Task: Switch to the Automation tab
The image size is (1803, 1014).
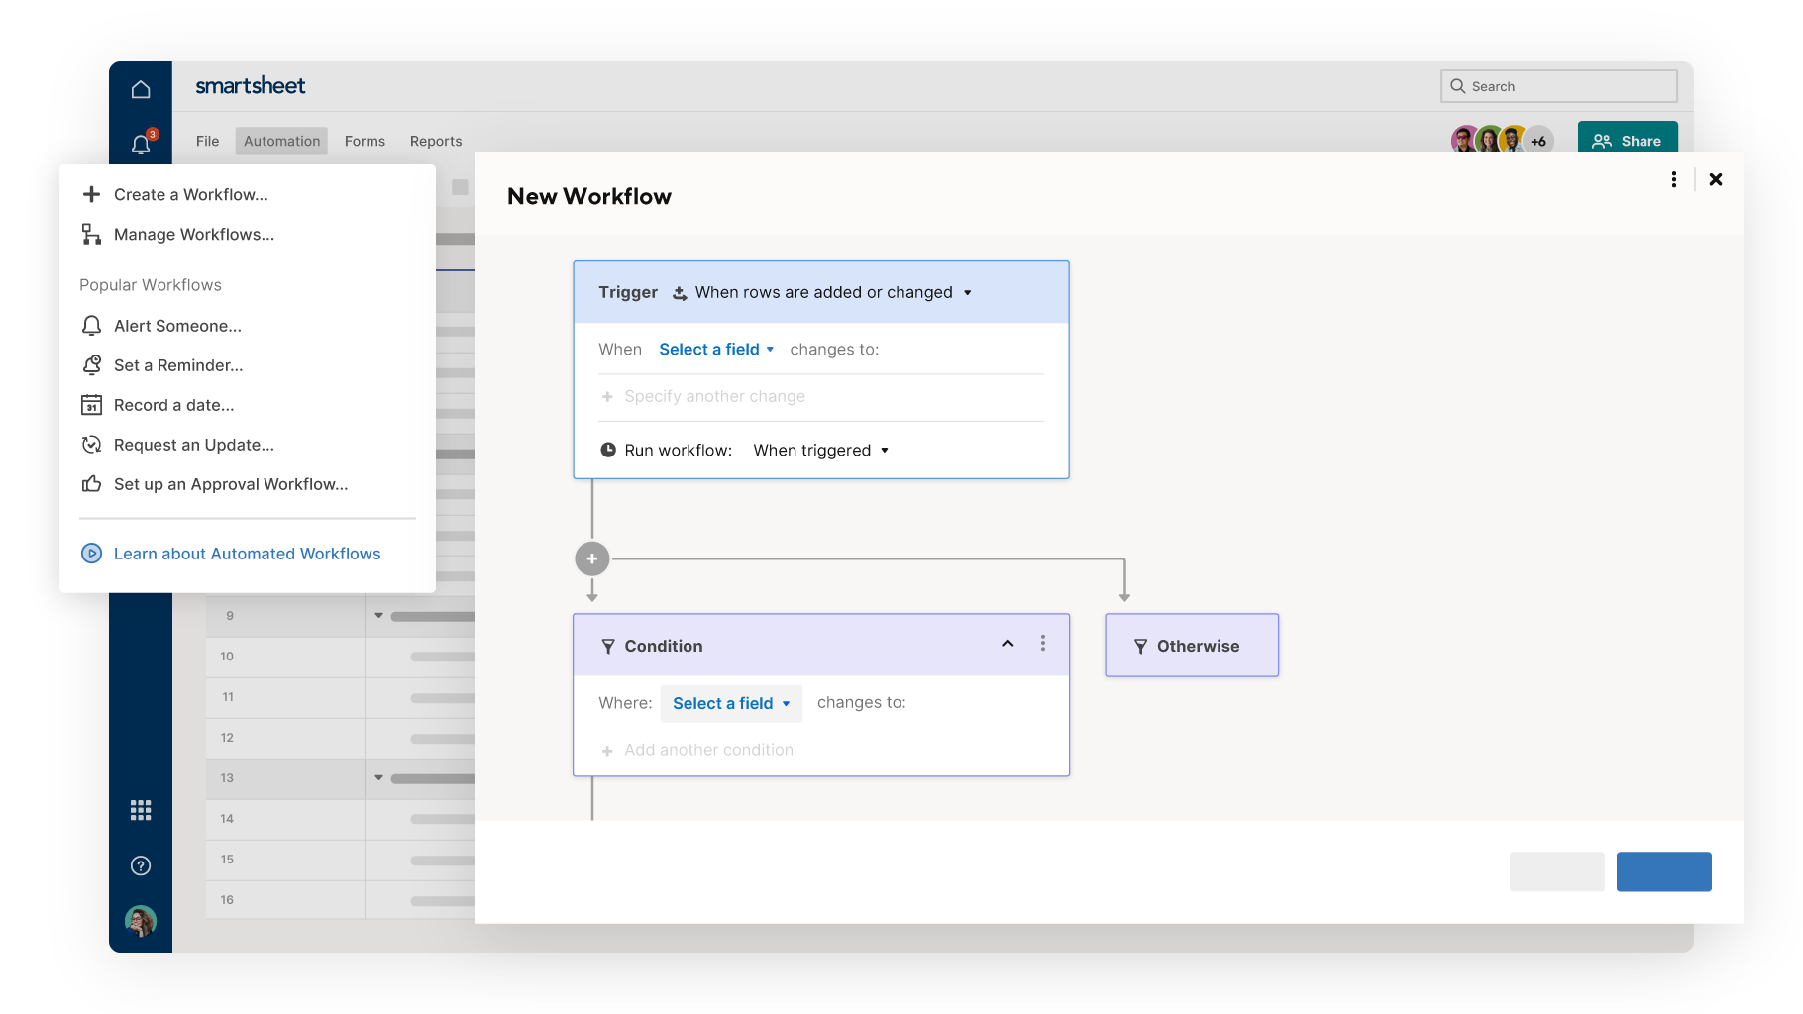Action: click(281, 140)
